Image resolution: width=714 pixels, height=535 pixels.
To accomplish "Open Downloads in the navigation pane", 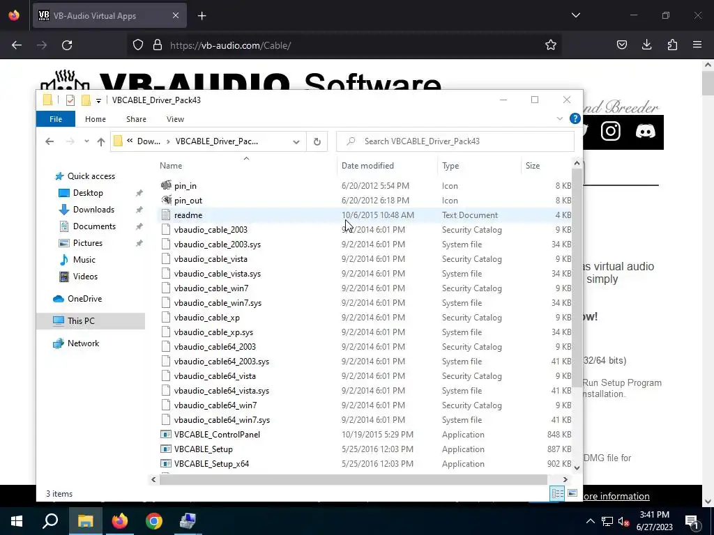I will (93, 210).
